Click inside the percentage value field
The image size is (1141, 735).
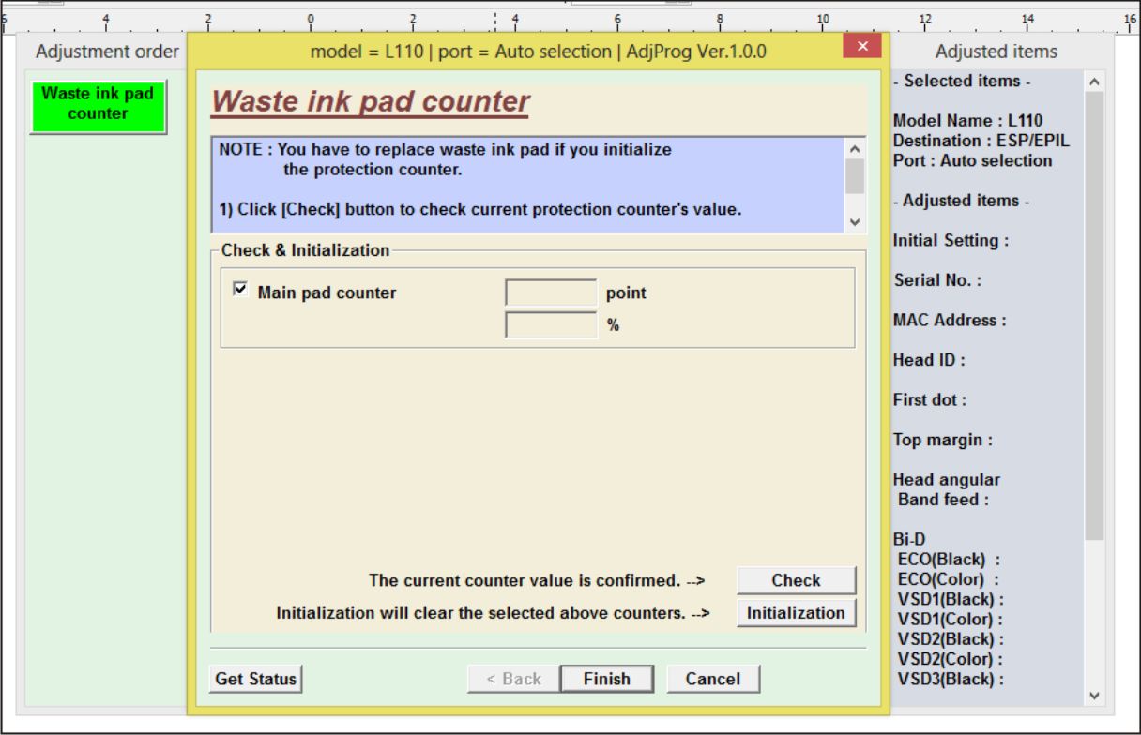click(549, 325)
